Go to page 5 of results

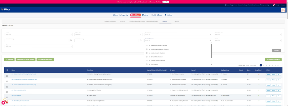(x=272, y=65)
